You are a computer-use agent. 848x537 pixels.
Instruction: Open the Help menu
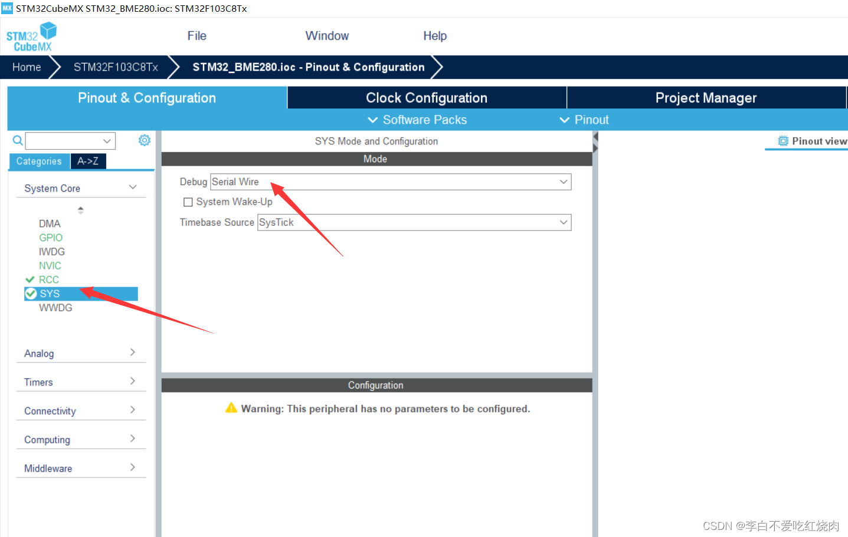[x=435, y=36]
